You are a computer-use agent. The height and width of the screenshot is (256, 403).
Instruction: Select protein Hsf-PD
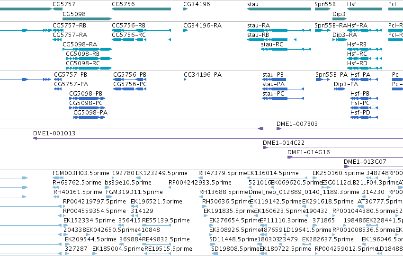point(360,113)
